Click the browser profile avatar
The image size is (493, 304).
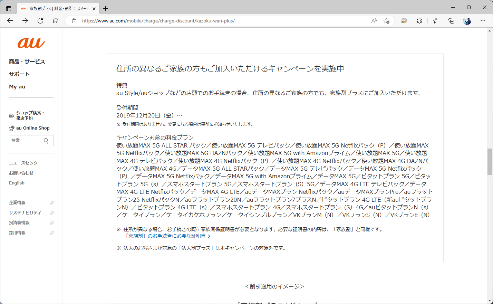tap(467, 21)
